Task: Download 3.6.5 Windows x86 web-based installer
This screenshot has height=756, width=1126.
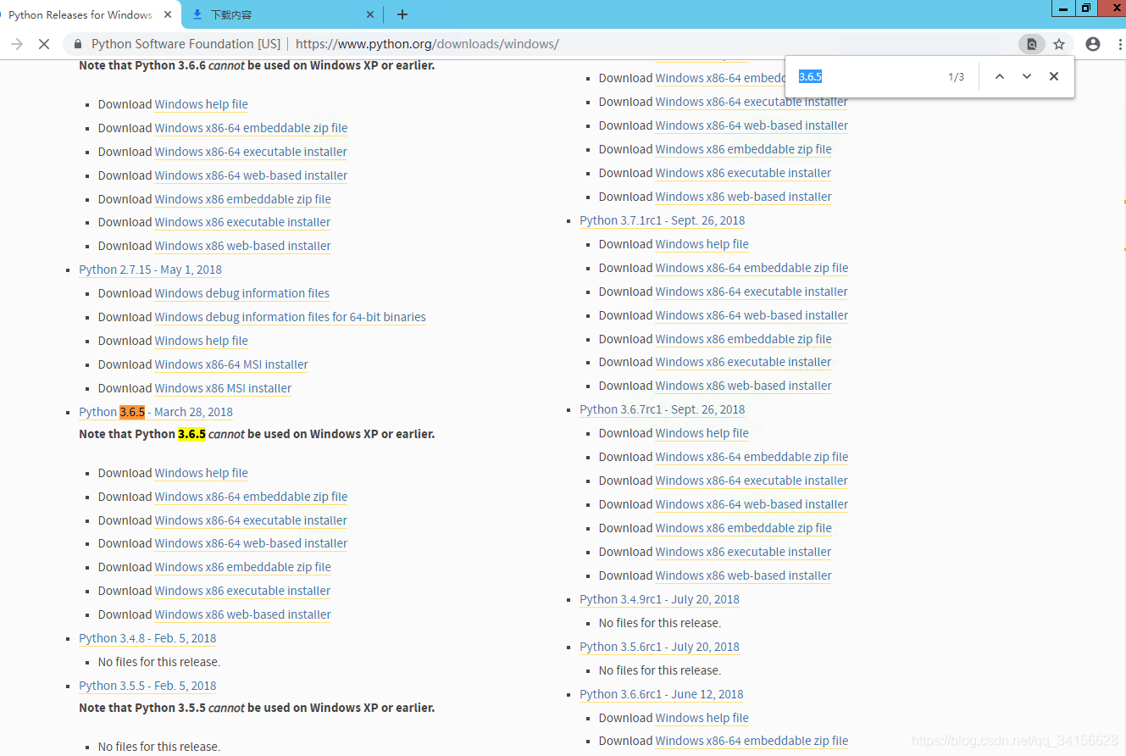Action: 243,614
